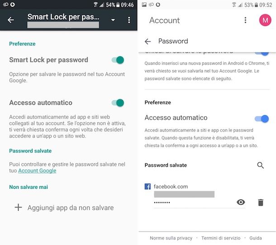Tap the Smart Lock per pas... title dropdown
The width and height of the screenshot is (276, 245).
tap(63, 17)
